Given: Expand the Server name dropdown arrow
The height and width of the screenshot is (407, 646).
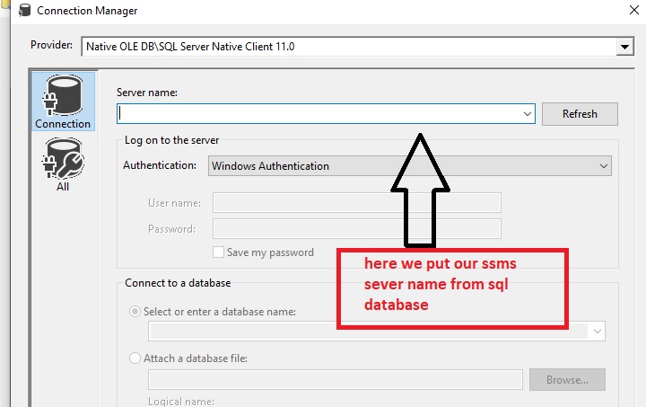Looking at the screenshot, I should 528,114.
